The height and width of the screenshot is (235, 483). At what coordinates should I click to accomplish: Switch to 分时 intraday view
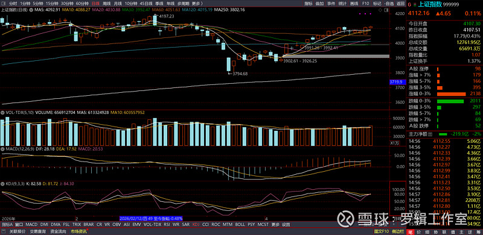[13, 4]
